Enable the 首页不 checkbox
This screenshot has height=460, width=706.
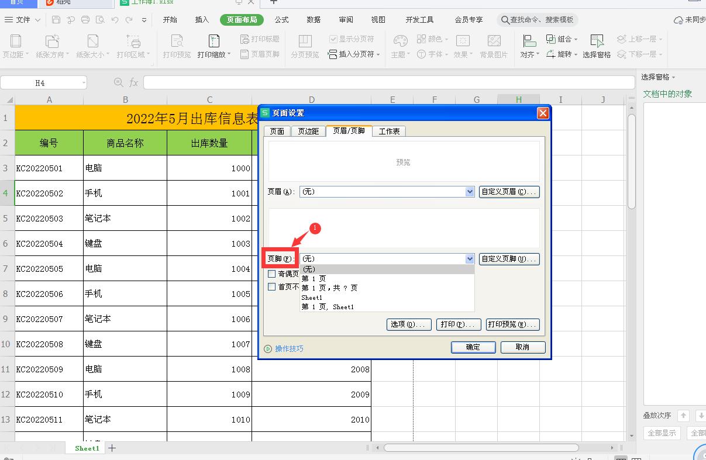tap(271, 286)
